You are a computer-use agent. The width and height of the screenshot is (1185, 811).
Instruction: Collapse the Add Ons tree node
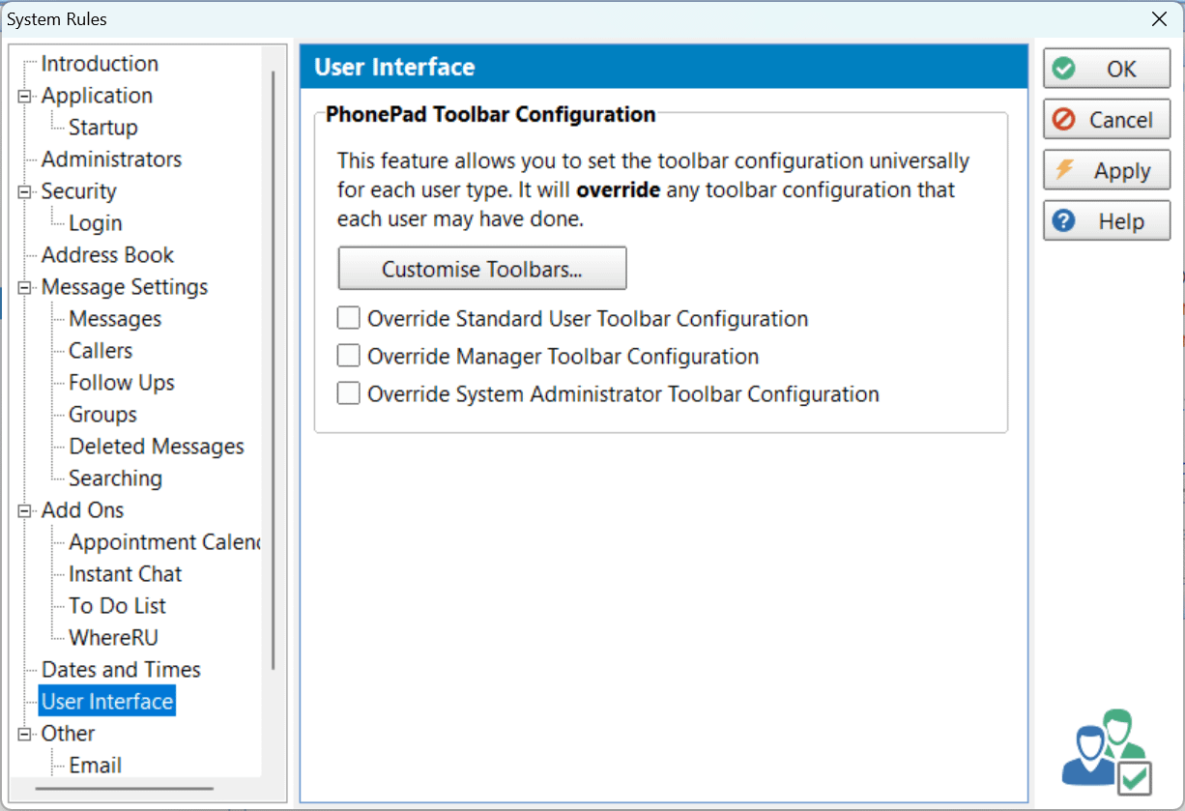pyautogui.click(x=23, y=510)
